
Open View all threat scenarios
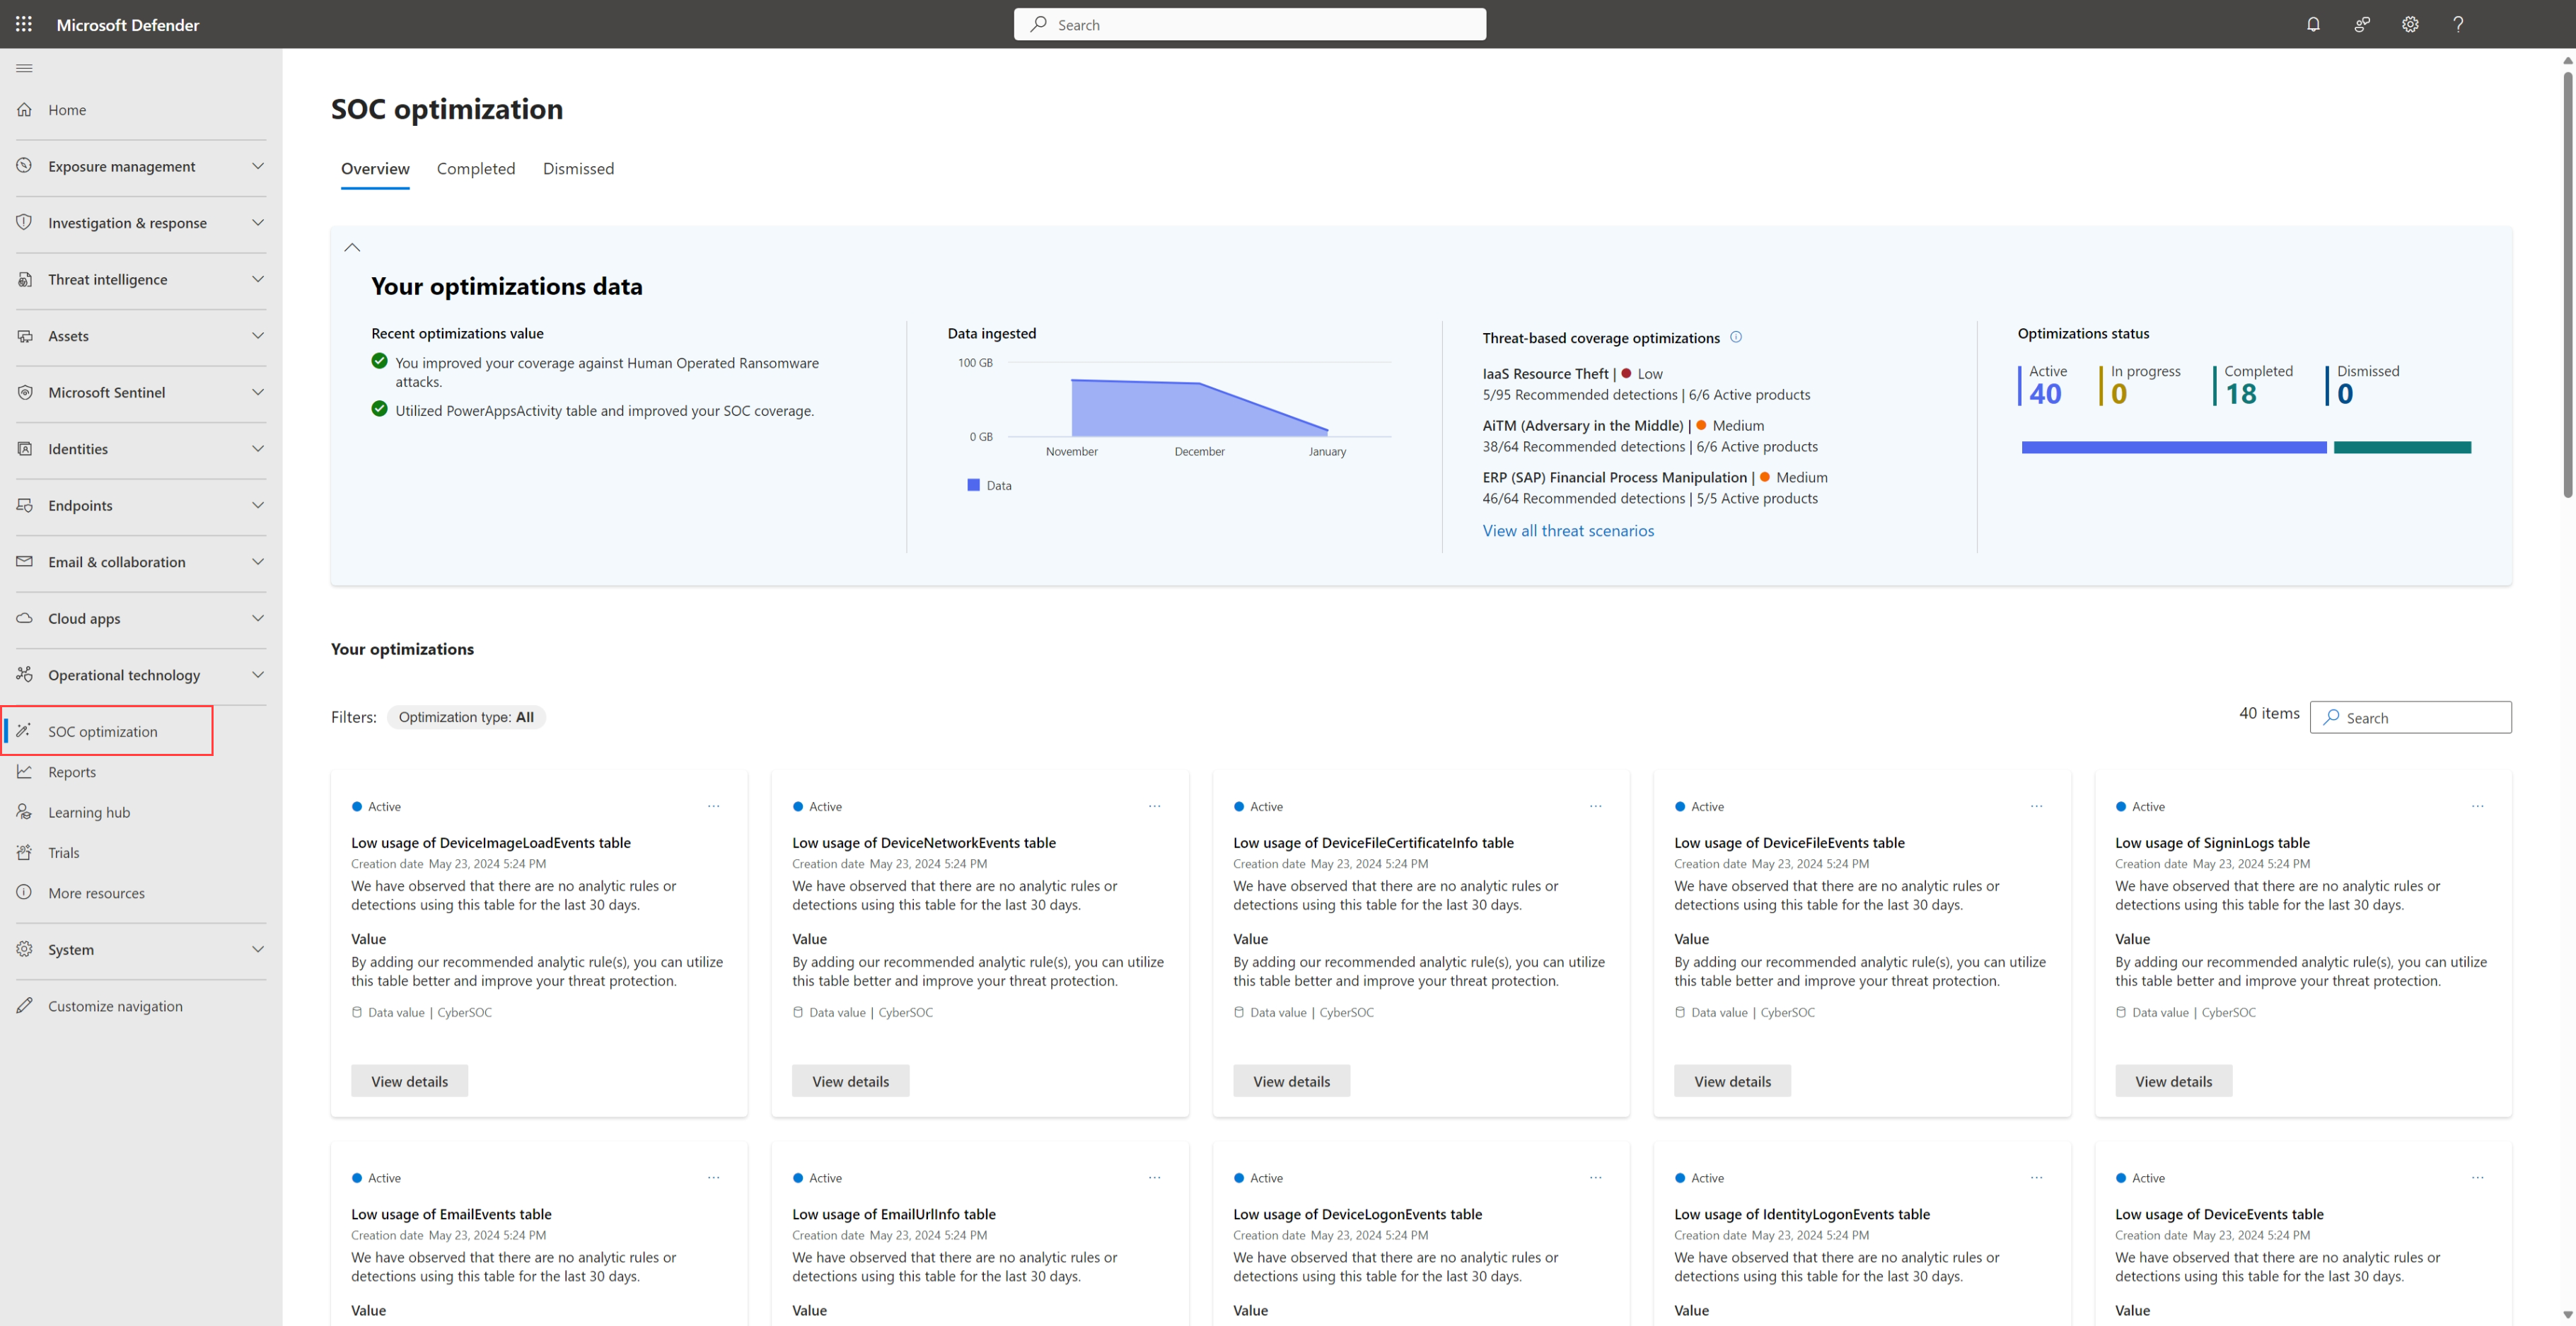click(1568, 530)
